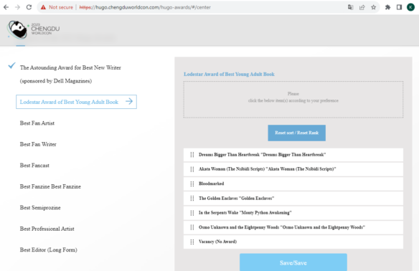Rank Akata Woman (The Nsibidi Scripts) entry
Viewport: 419px width, 271px height.
coord(293,169)
